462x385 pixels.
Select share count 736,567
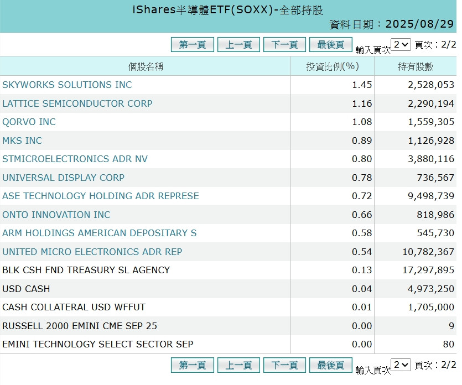coord(435,178)
